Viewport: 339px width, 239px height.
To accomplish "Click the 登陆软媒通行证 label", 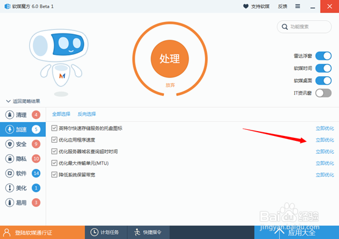I will click(x=34, y=233).
